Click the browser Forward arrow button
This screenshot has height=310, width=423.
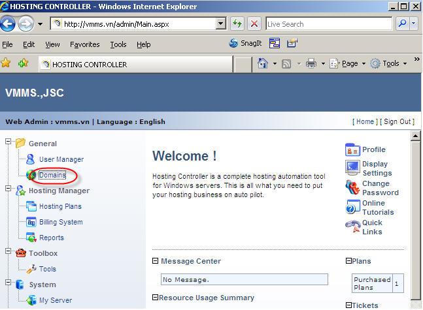pyautogui.click(x=25, y=24)
